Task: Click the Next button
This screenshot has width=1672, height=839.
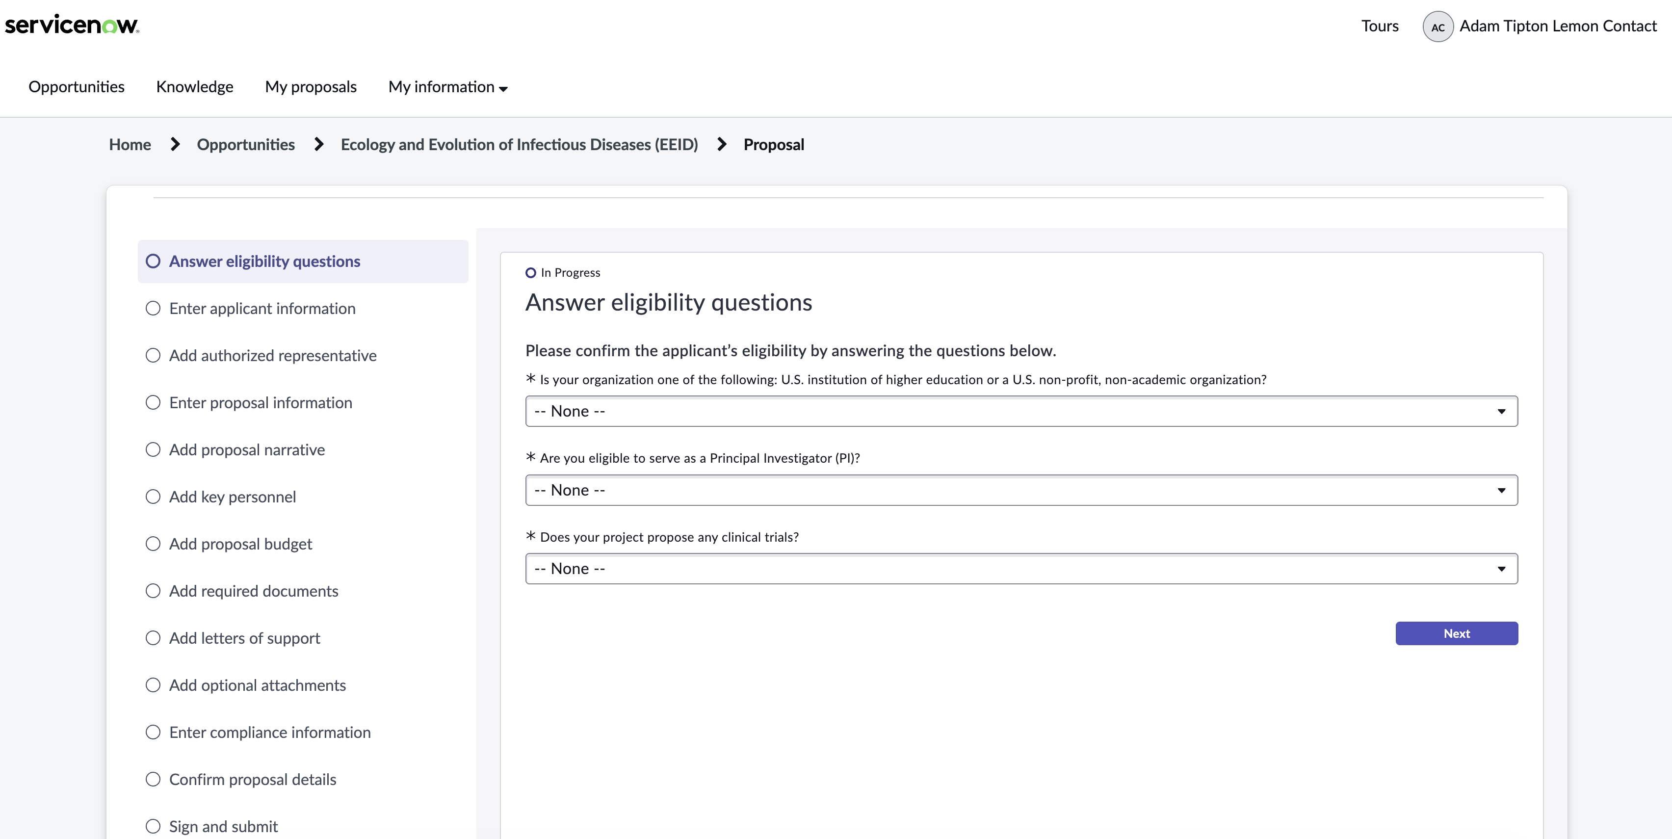Action: 1457,633
